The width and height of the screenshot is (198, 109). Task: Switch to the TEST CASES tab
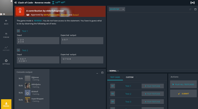tap(115, 77)
